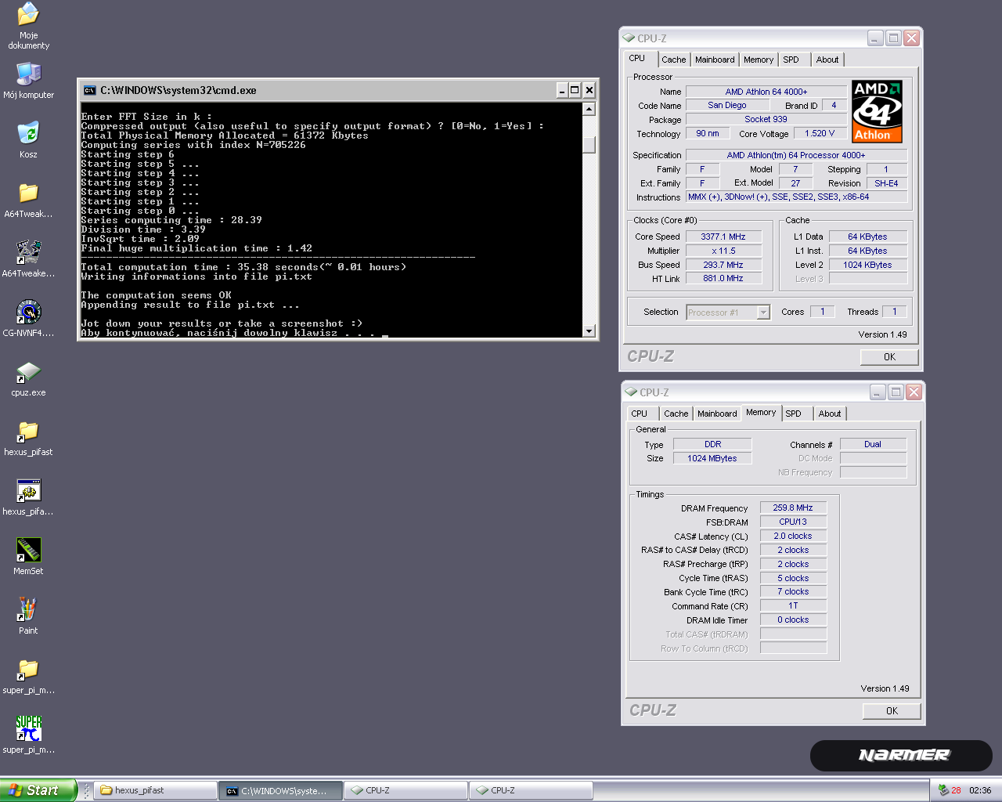Click cmd scrollbar down arrow

pos(589,331)
